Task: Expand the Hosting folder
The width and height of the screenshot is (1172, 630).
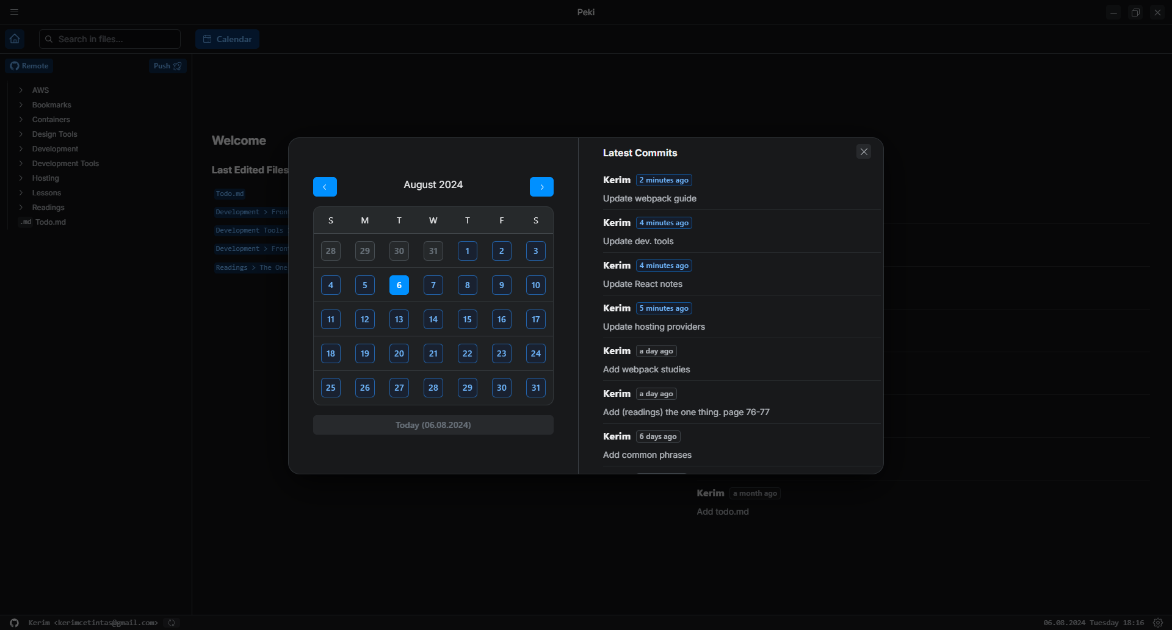Action: (x=45, y=178)
